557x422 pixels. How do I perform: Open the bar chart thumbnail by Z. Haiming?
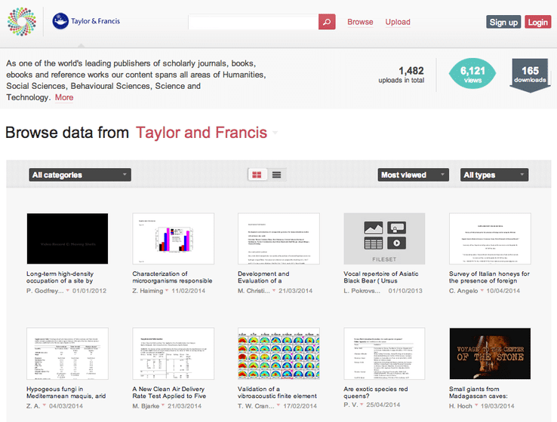[x=174, y=239]
